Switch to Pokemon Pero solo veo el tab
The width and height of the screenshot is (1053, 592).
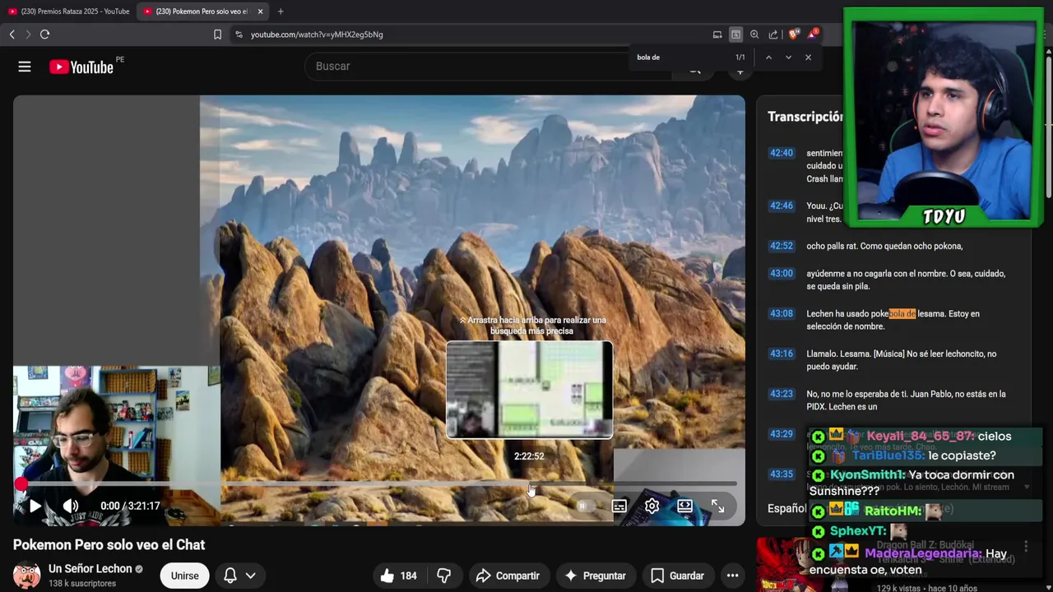pyautogui.click(x=202, y=12)
